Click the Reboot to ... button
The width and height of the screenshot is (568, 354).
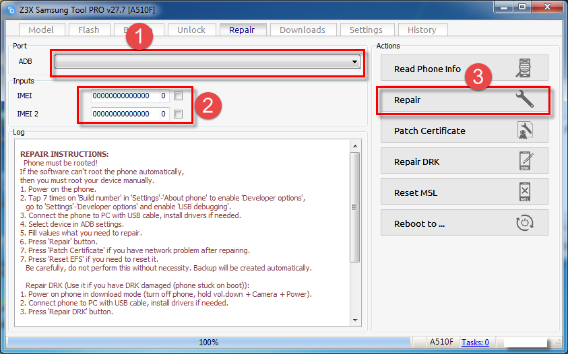(464, 223)
